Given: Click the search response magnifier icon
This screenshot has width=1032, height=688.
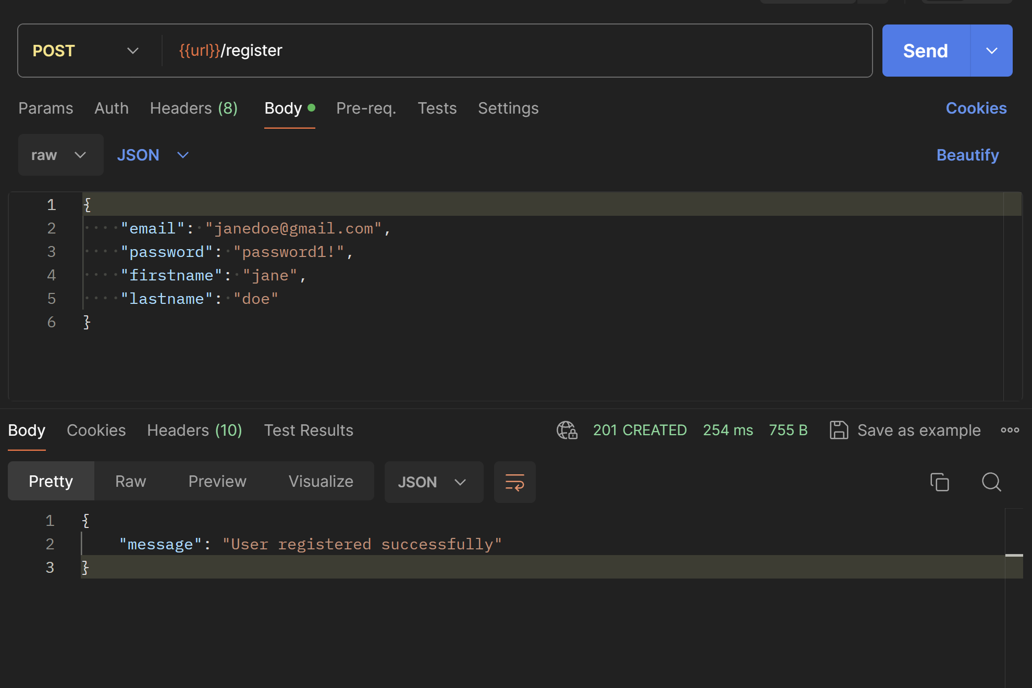Looking at the screenshot, I should click(x=991, y=482).
